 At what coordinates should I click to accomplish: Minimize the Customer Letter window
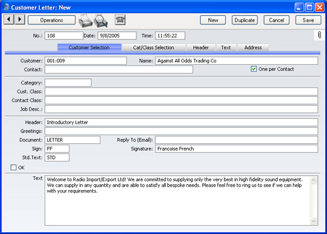(x=299, y=8)
